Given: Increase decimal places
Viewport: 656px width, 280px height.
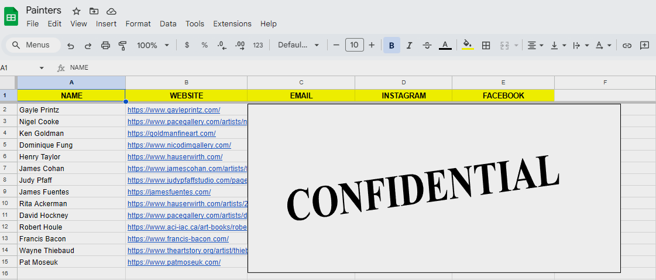Looking at the screenshot, I should coord(240,45).
